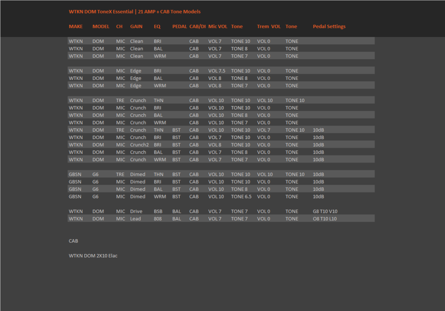Select the 'Drive' cell
Viewport: 445px width, 311px height.
[x=136, y=212]
